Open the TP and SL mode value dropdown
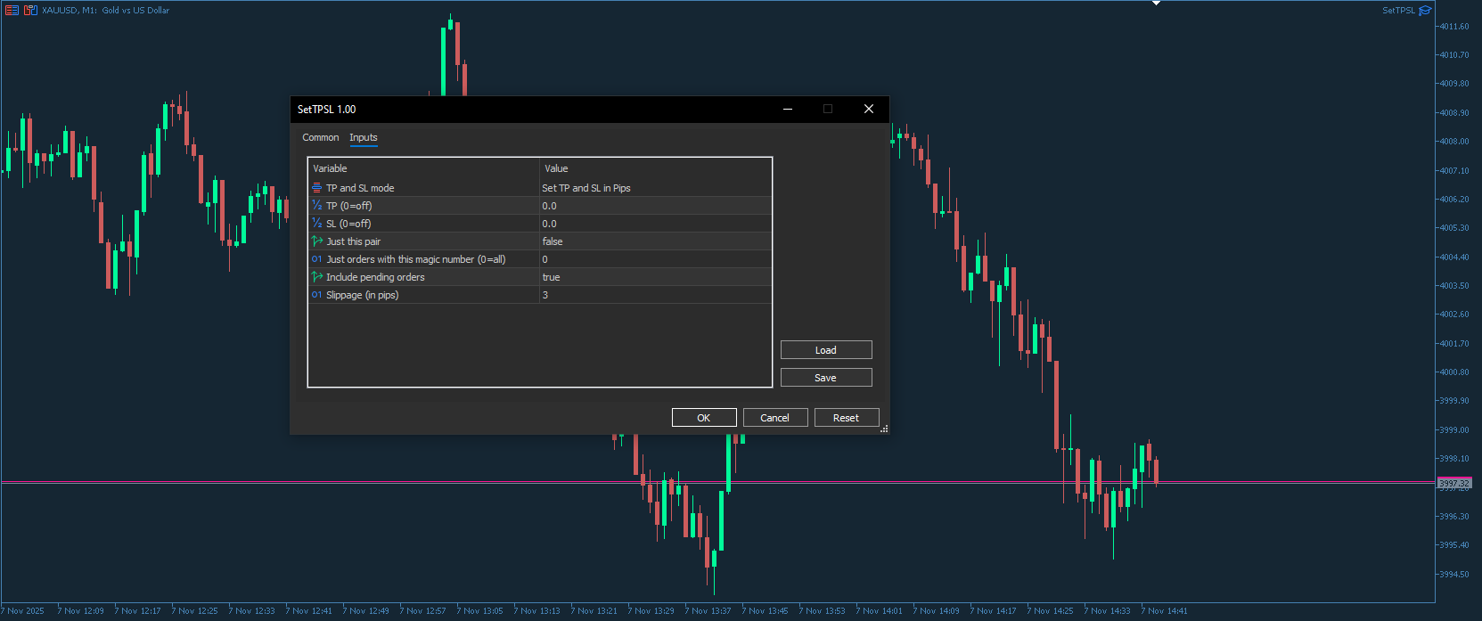 (x=654, y=188)
